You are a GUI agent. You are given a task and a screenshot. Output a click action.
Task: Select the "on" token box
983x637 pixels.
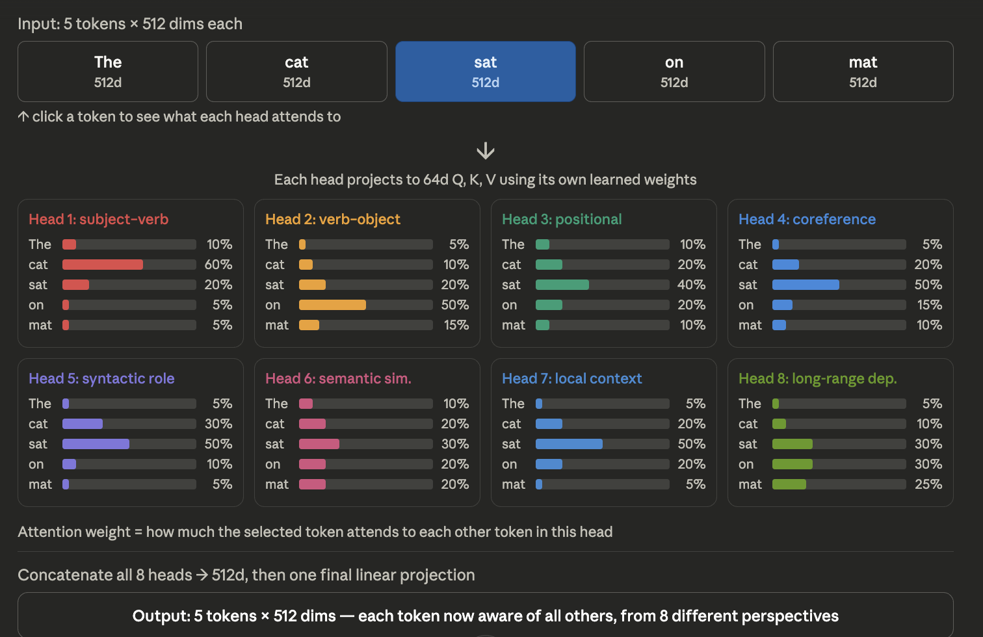tap(674, 71)
